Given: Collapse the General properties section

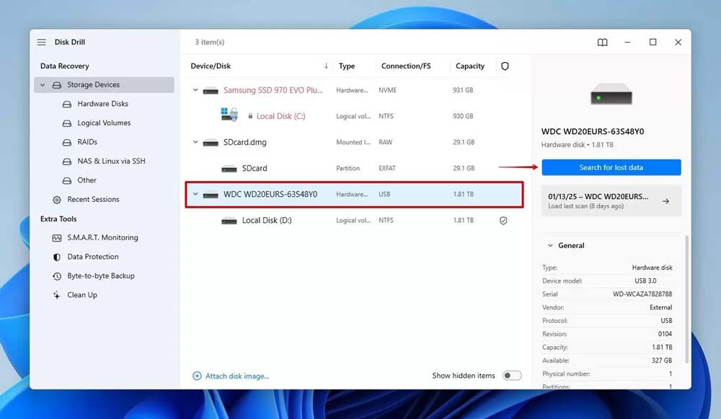Looking at the screenshot, I should coord(551,246).
